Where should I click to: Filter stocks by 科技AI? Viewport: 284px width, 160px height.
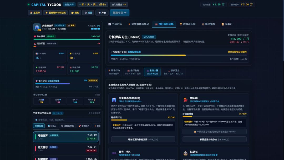[x=52, y=126]
